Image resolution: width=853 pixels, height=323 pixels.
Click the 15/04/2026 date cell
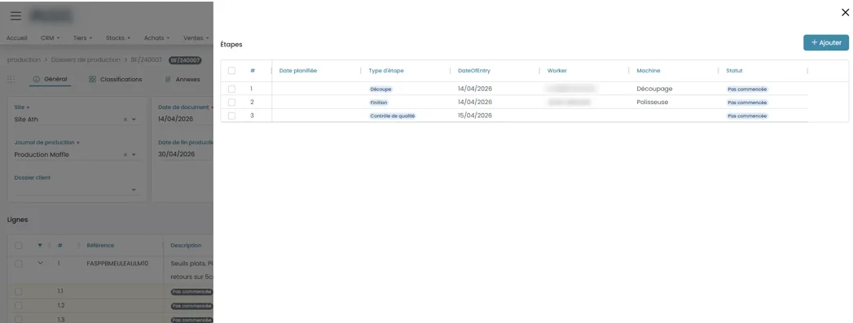tap(475, 115)
